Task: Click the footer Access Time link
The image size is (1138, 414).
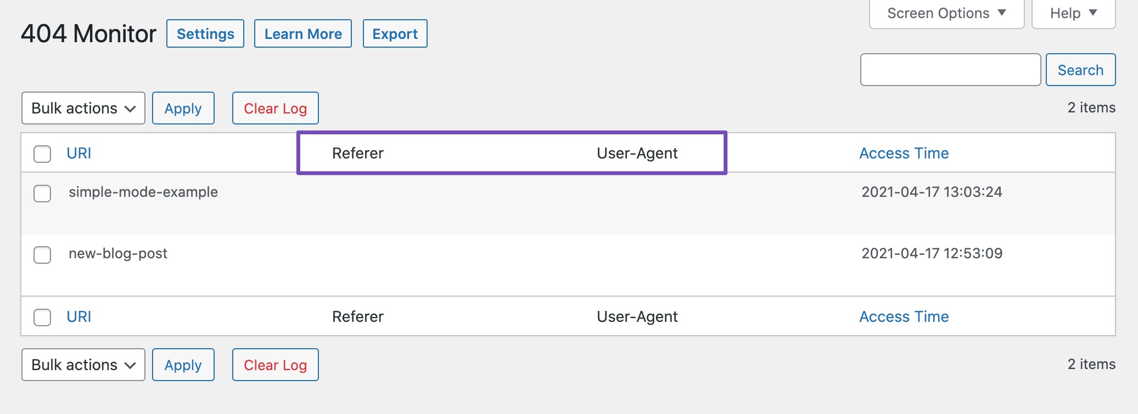Action: 904,317
